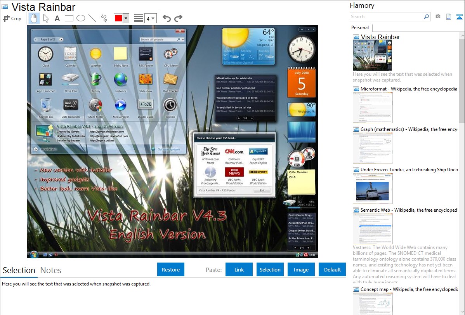This screenshot has width=465, height=315.
Task: Click the CPU Meter gadget icon in snapshot
Action: pos(170,54)
